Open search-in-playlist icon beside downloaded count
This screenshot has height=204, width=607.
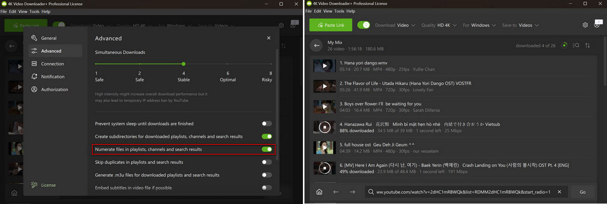tap(576, 46)
